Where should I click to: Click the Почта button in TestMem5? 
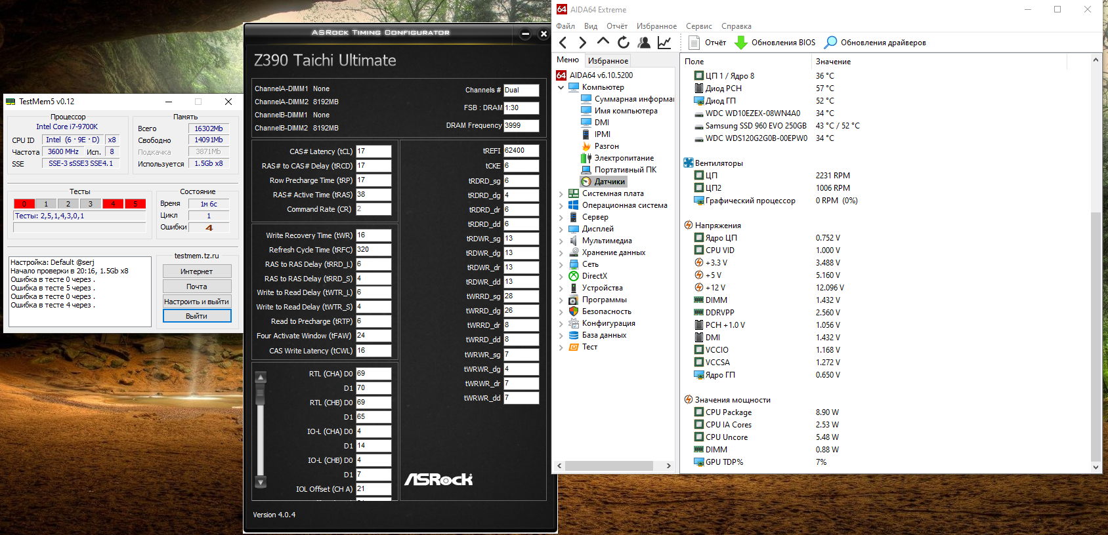tap(197, 287)
